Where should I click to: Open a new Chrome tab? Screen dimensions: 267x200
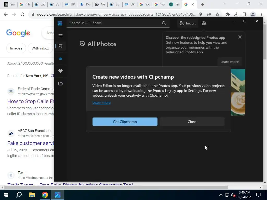point(202,4)
